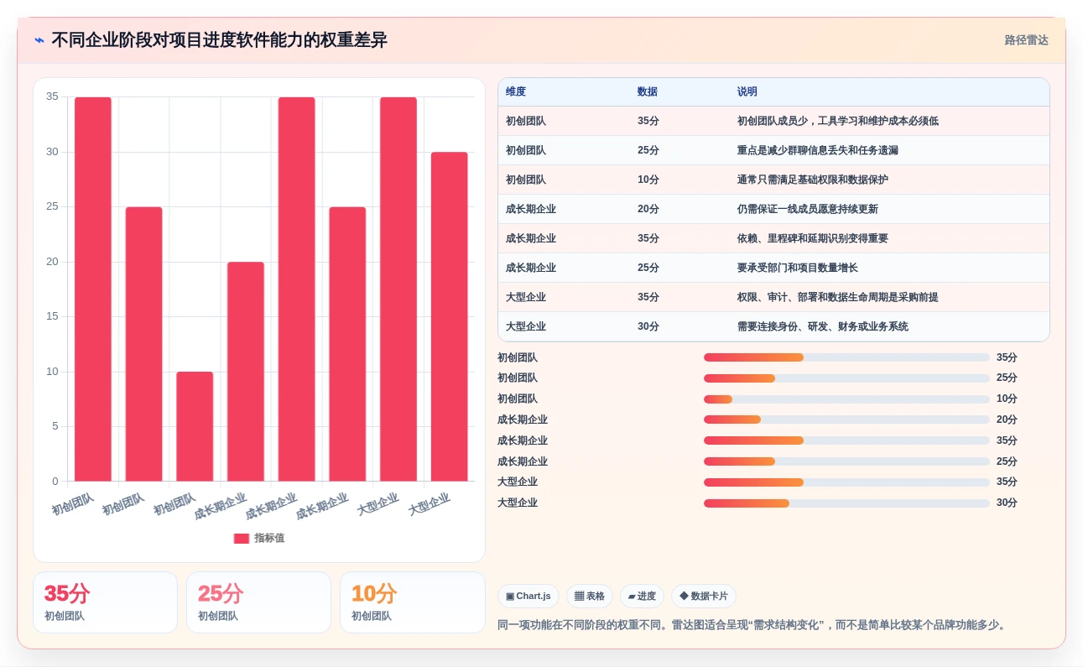The width and height of the screenshot is (1083, 667).
Task: Click the 成长期企业 25分 progress bar
Action: (846, 461)
